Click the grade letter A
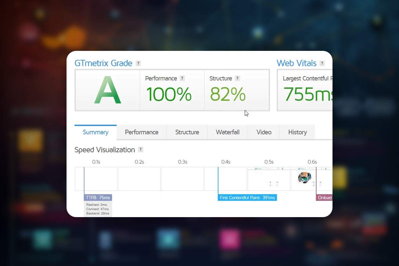Screen dimensions: 399x266 107,90
